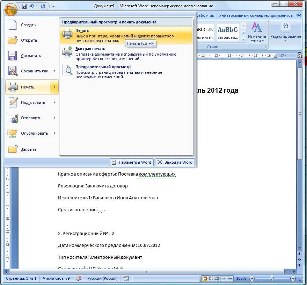Change language Русский (Россия)
Viewport: 307px width, 285px height.
click(x=102, y=278)
